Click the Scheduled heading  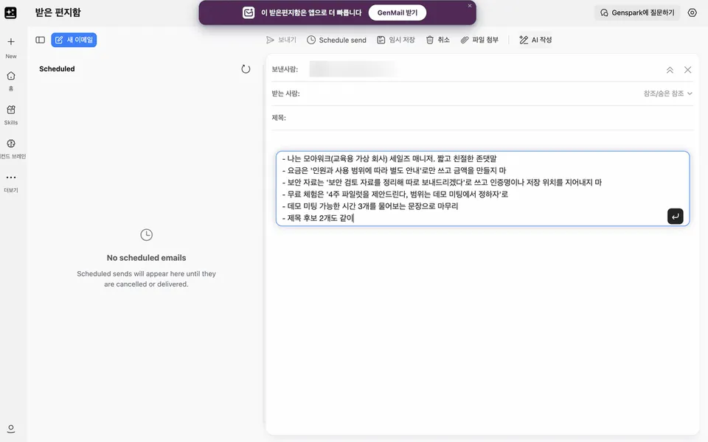[x=57, y=69]
